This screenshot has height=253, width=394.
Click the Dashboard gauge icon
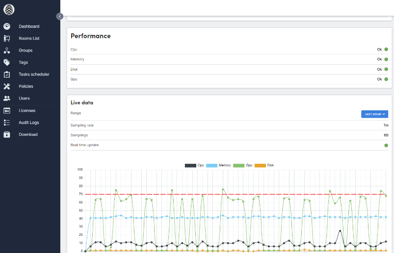[x=7, y=26]
